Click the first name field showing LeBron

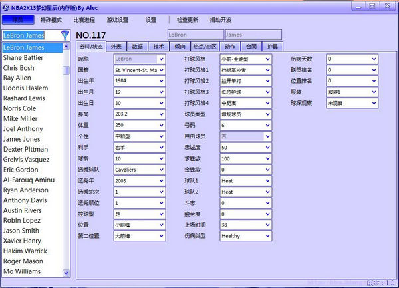tap(196, 35)
